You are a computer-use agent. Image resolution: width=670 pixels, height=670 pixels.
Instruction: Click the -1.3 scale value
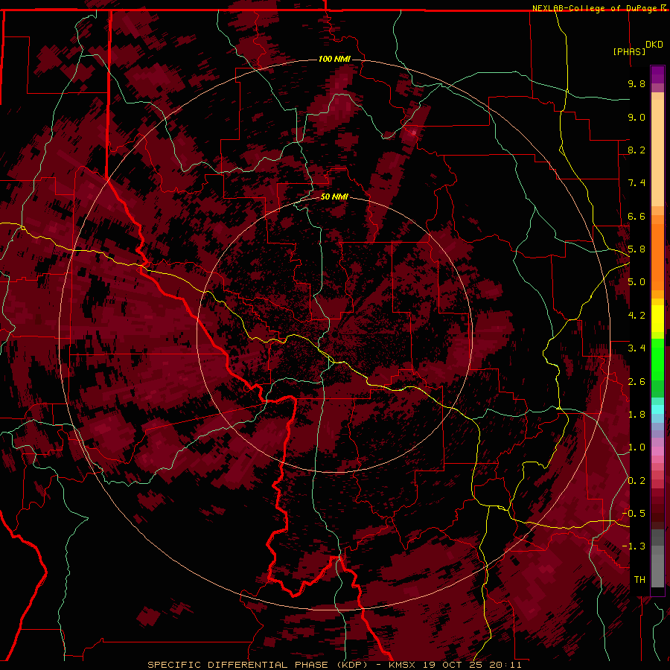634,546
